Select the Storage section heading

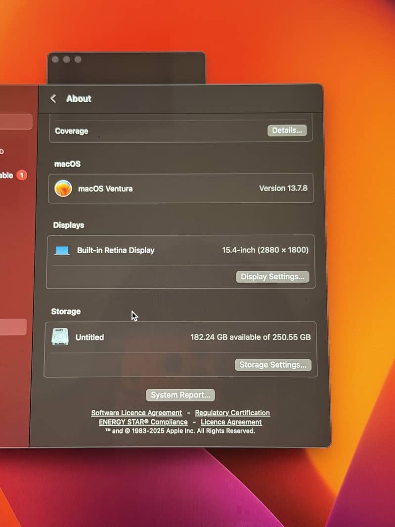click(66, 311)
